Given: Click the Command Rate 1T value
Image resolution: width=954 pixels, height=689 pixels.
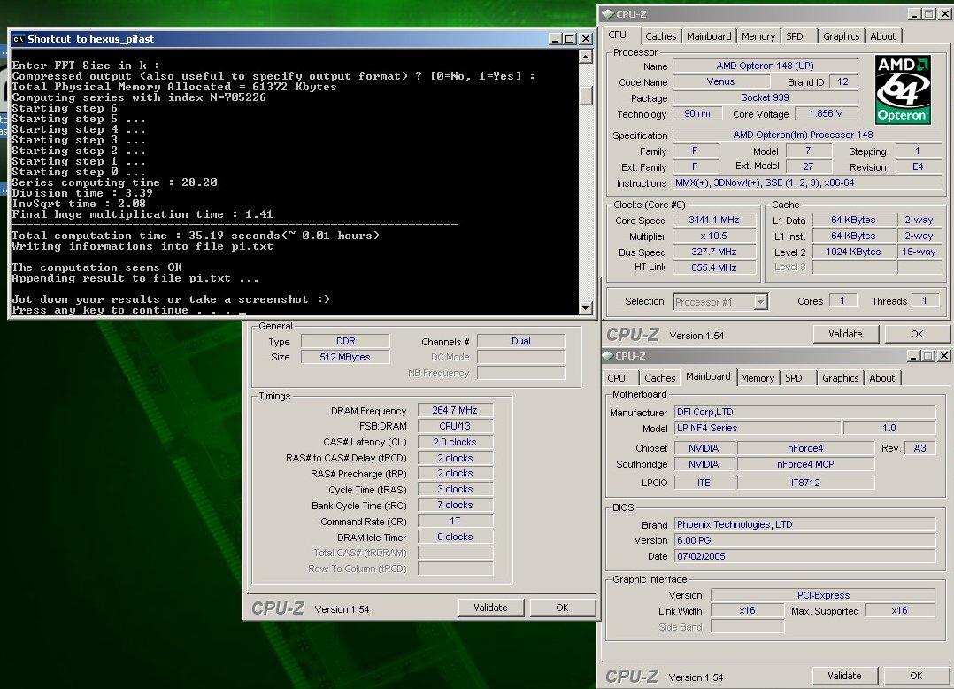Looking at the screenshot, I should (x=455, y=521).
